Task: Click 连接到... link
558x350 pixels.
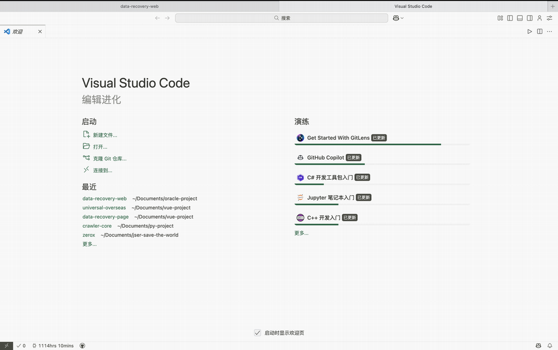Action: point(102,170)
